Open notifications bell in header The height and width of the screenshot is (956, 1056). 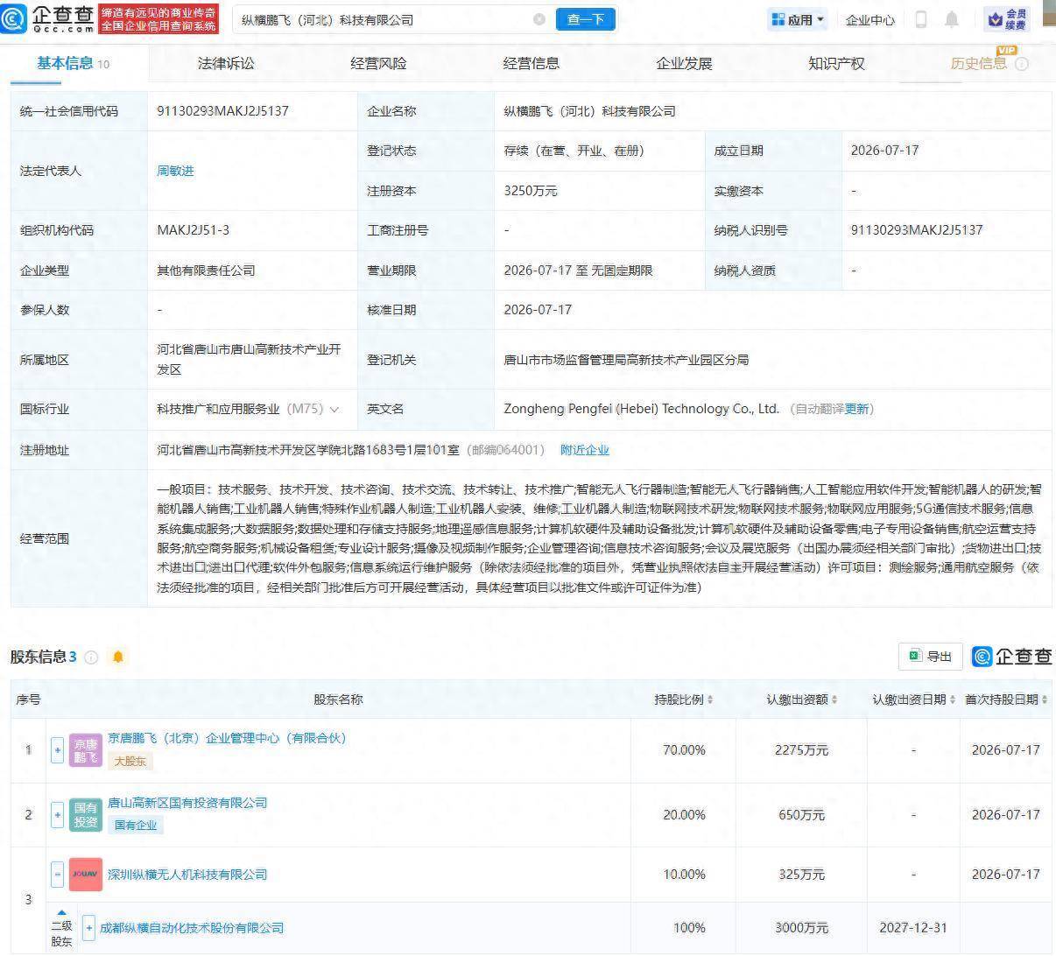pyautogui.click(x=952, y=19)
